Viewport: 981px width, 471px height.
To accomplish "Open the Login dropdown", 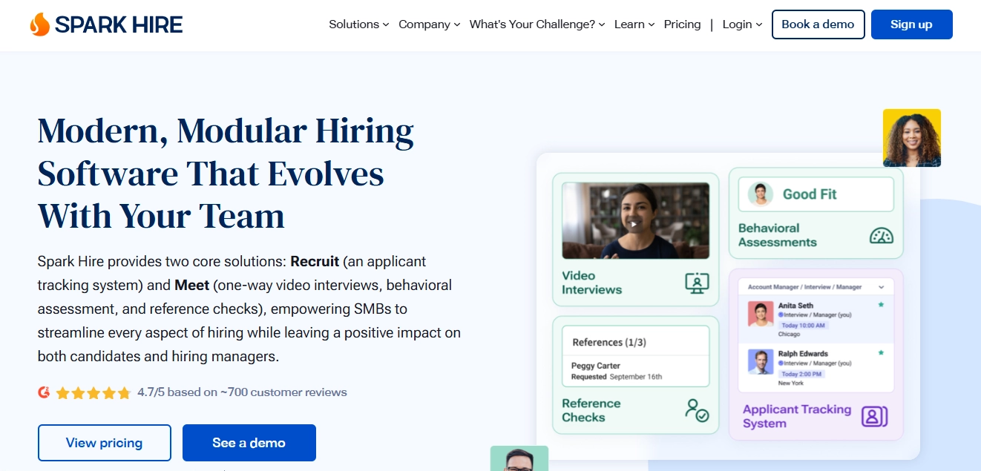I will pyautogui.click(x=742, y=24).
